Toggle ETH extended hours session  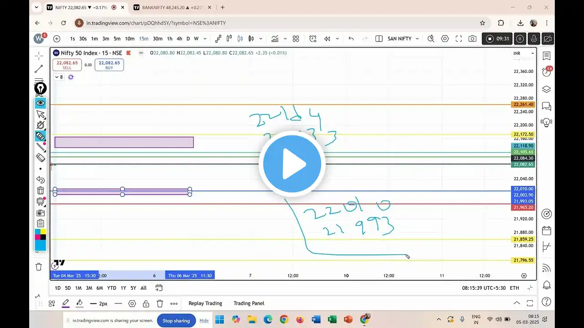click(x=514, y=288)
